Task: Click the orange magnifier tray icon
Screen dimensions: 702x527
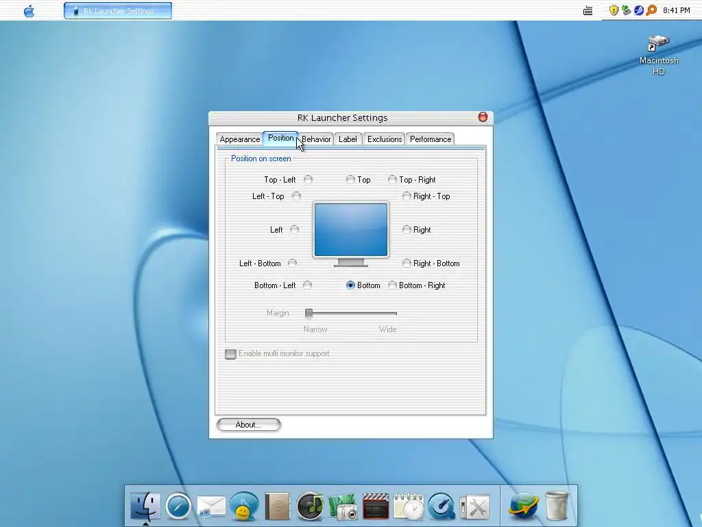Action: [x=651, y=10]
